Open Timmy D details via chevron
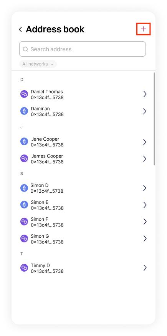Image resolution: width=167 pixels, height=336 pixels. point(145,268)
